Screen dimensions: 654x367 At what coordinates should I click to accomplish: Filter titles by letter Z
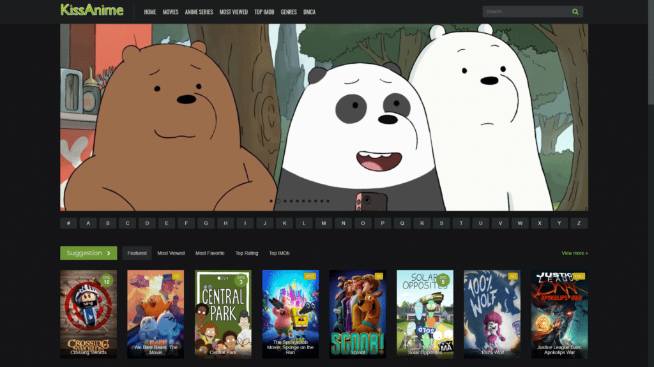tap(579, 223)
